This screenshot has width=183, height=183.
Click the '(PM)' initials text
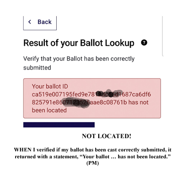92,163
